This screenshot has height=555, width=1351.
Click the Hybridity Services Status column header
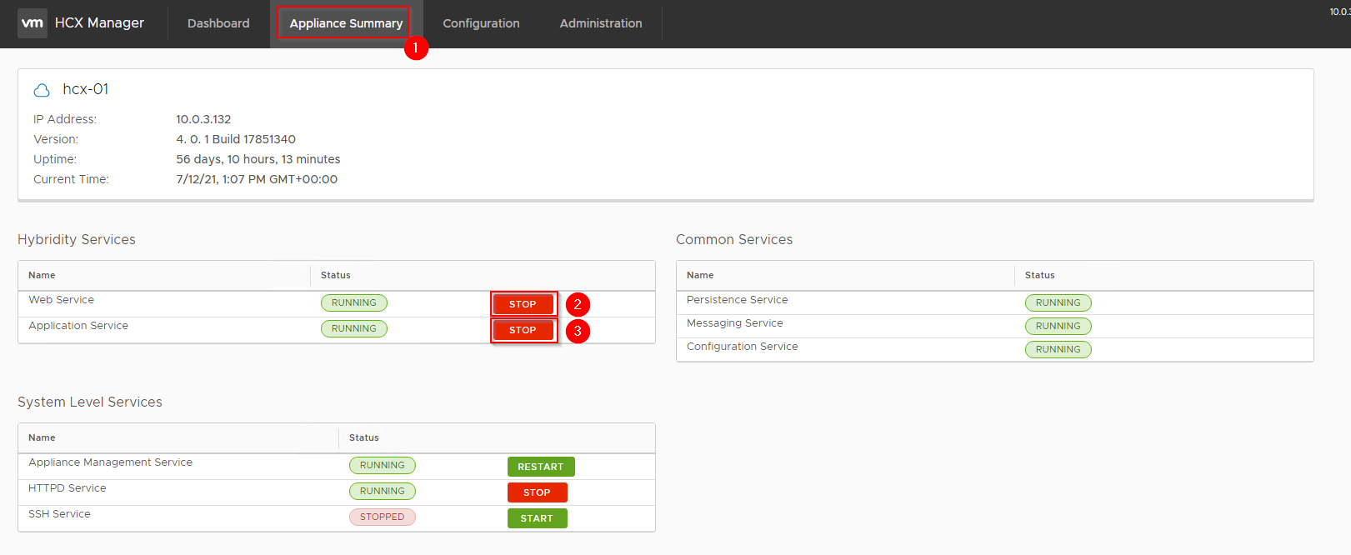pos(336,275)
